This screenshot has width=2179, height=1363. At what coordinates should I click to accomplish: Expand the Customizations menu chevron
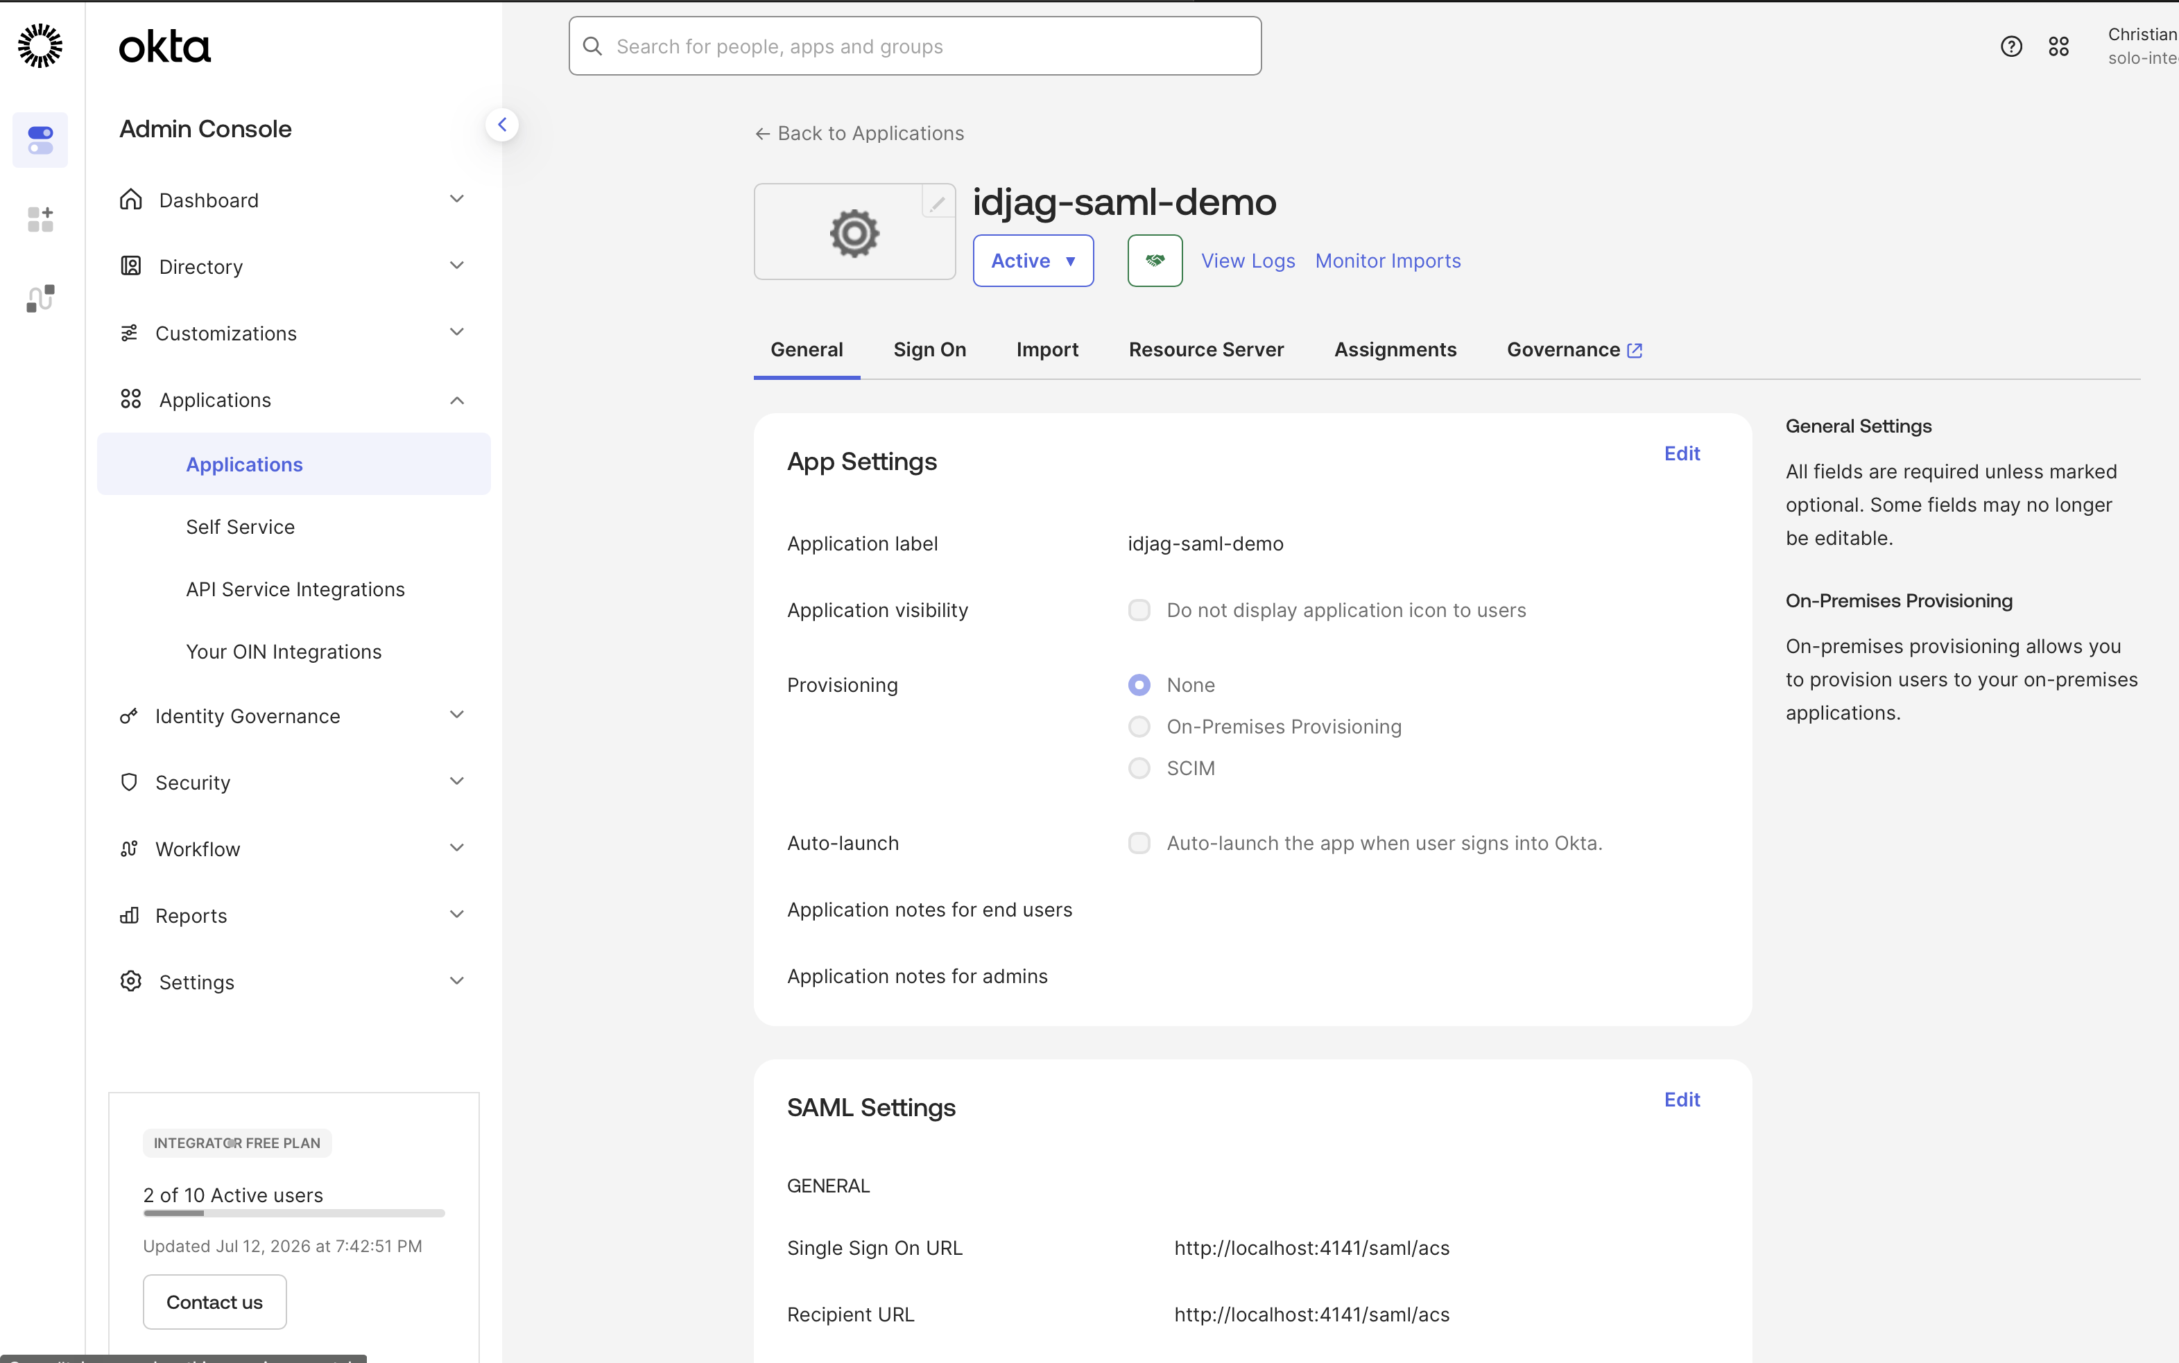(x=457, y=331)
